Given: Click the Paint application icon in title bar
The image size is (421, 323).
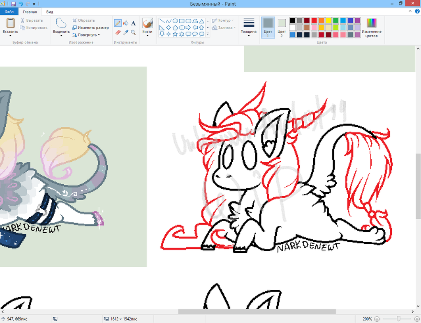Looking at the screenshot, I should tap(3, 4).
